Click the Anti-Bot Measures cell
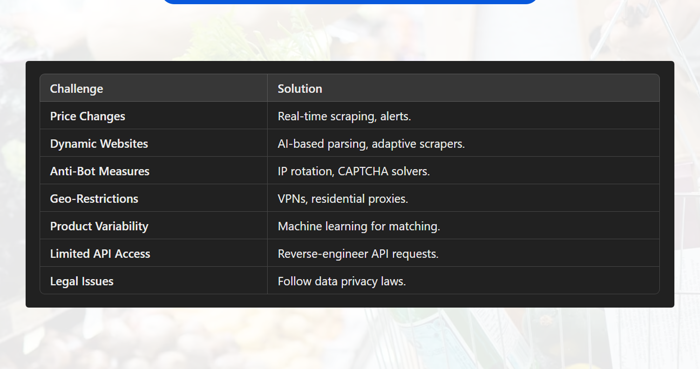This screenshot has height=369, width=700. [100, 171]
